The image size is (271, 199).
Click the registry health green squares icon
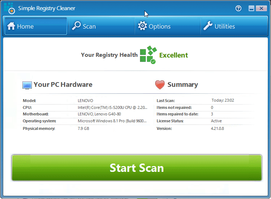pyautogui.click(x=148, y=55)
